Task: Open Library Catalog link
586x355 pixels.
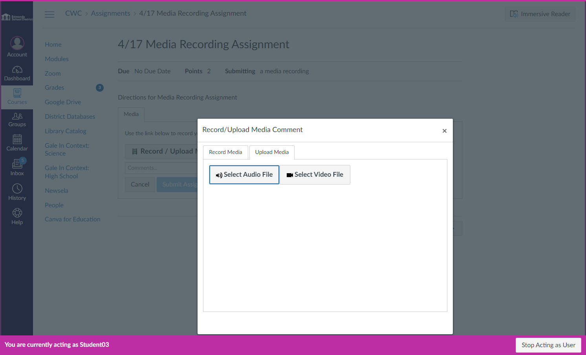Action: pyautogui.click(x=66, y=131)
